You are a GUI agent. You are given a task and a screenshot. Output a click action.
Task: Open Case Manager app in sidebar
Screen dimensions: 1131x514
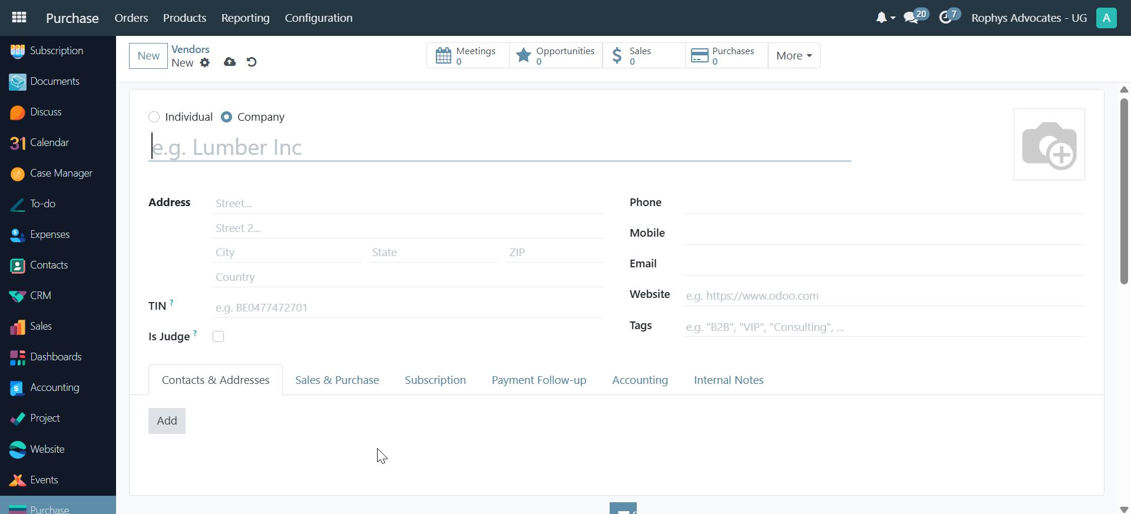(58, 173)
